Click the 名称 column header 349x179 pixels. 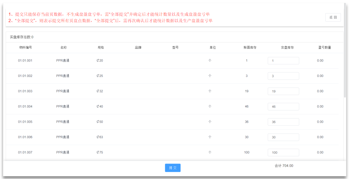63,47
